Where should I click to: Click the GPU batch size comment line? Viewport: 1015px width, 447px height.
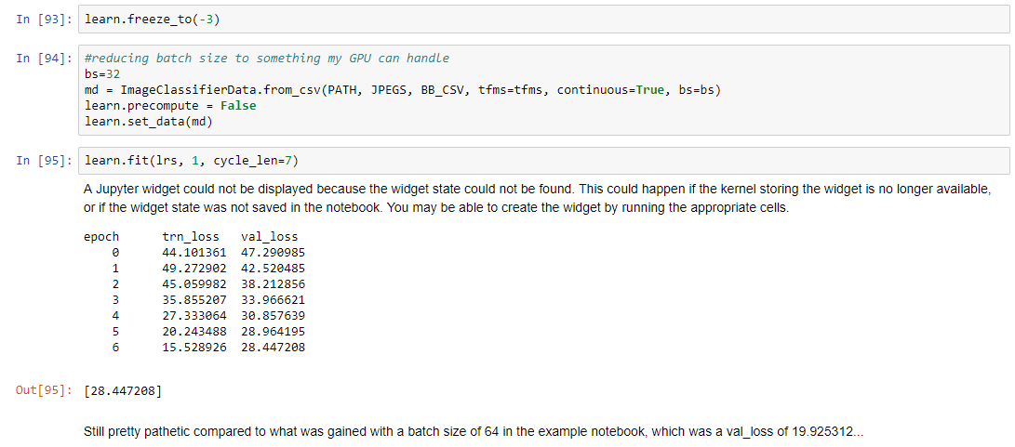tap(266, 59)
